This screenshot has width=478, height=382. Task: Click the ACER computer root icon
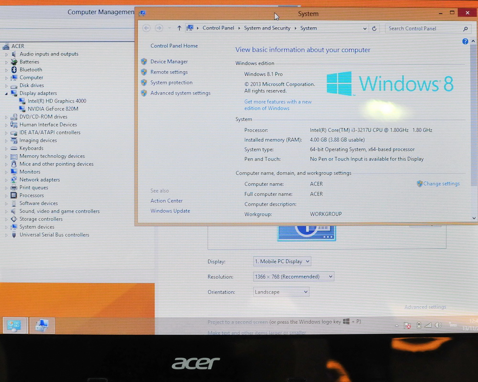point(6,46)
